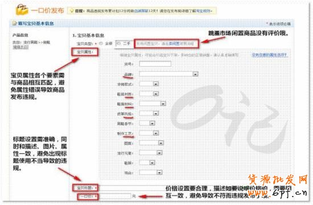Viewport: 313px width, 205px height.
Task: Click 没有您要的属性选项? link
Action: click(x=270, y=55)
